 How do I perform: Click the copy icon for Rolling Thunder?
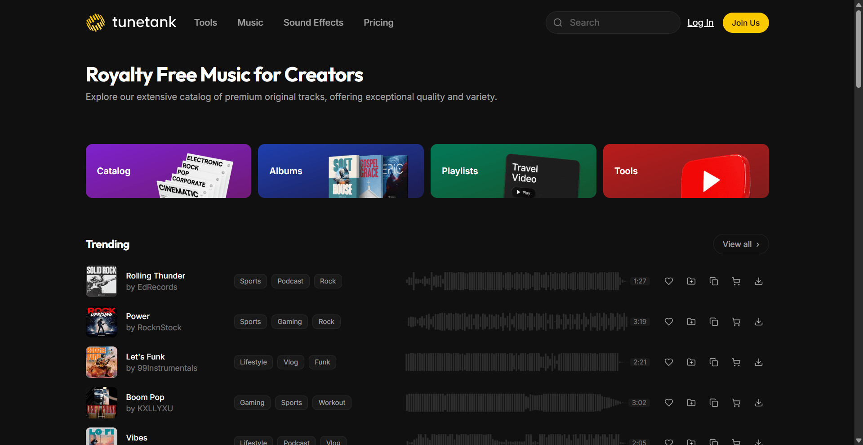point(714,281)
